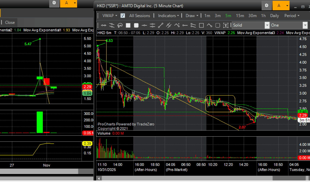This screenshot has width=310, height=182.
Task: Switch to 1h timeframe
Action: point(263,16)
